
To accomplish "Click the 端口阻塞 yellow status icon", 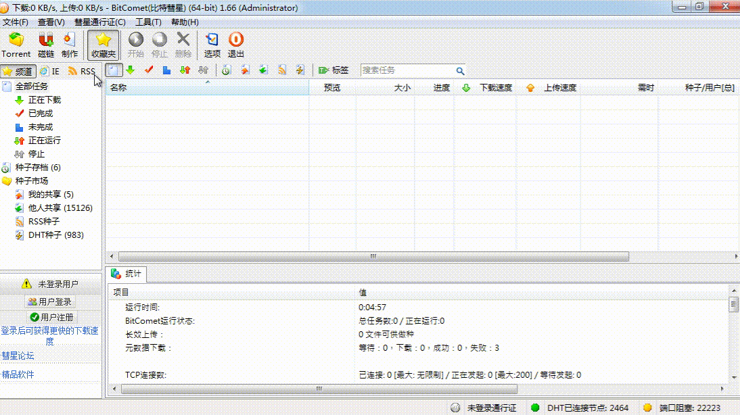I will (647, 408).
